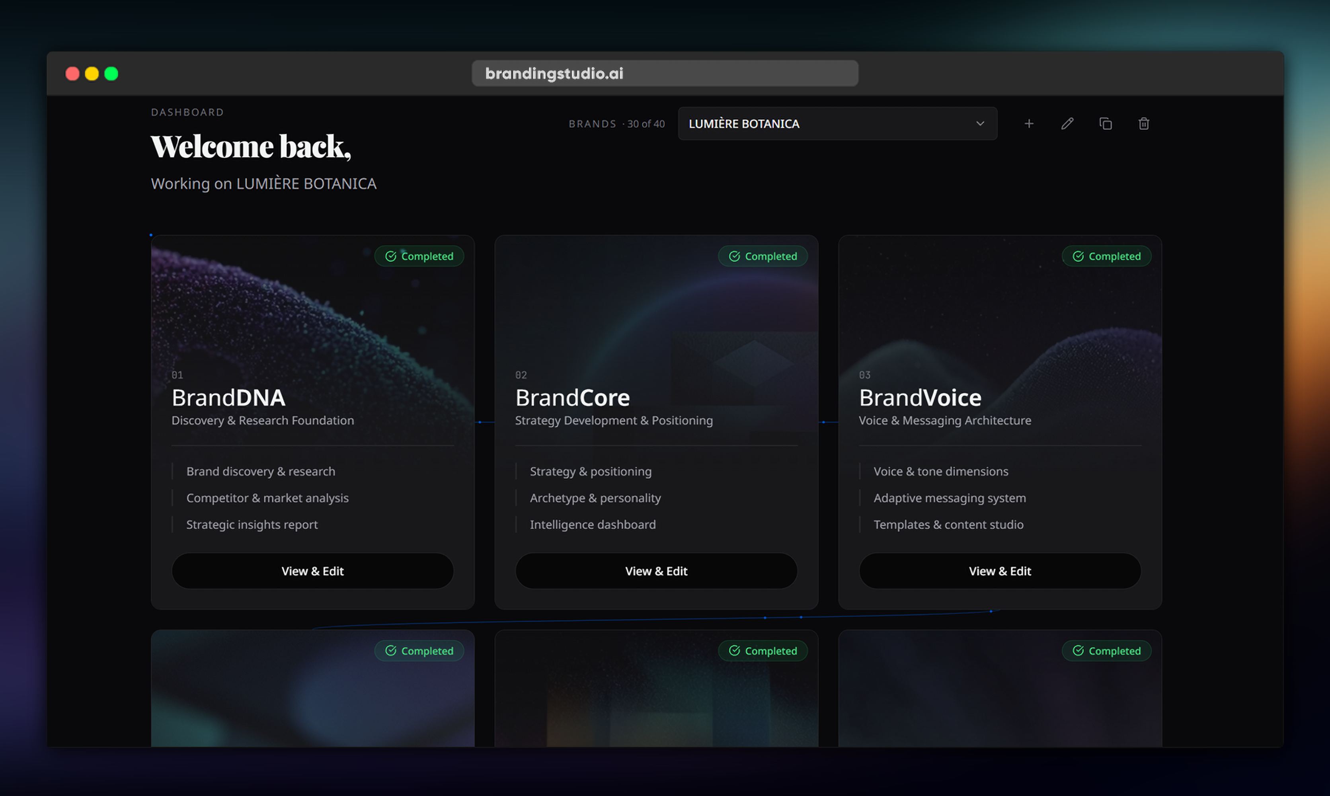This screenshot has height=796, width=1330.
Task: Click the BrandVoice card title
Action: tap(920, 398)
